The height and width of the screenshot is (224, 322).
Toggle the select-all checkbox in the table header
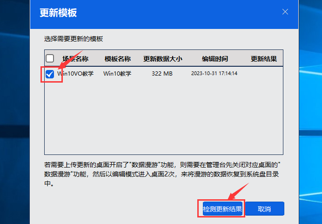(x=50, y=59)
